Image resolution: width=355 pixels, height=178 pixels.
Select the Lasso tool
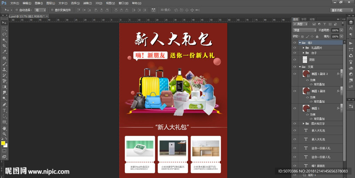[5, 34]
